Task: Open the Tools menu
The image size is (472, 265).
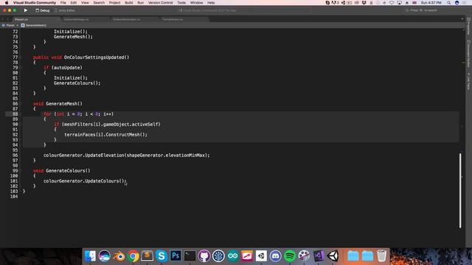Action: pos(181,3)
